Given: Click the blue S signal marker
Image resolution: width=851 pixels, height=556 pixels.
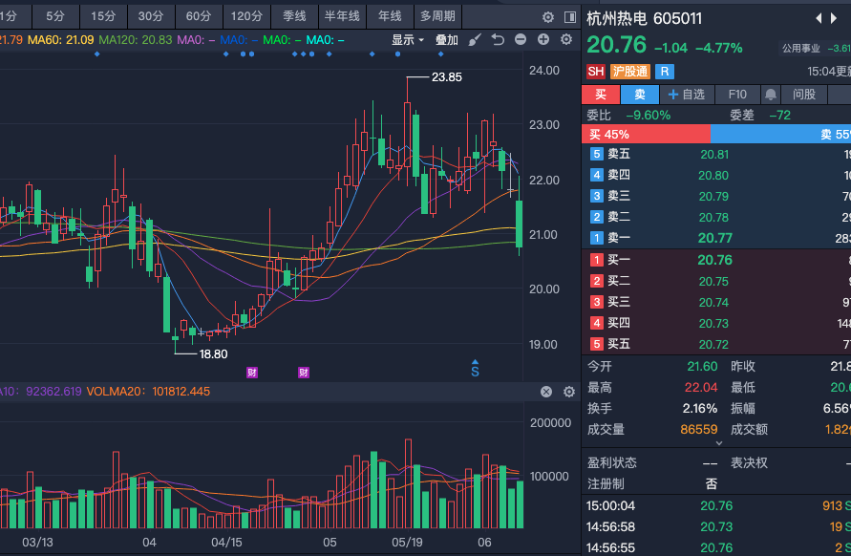Looking at the screenshot, I should (x=475, y=369).
